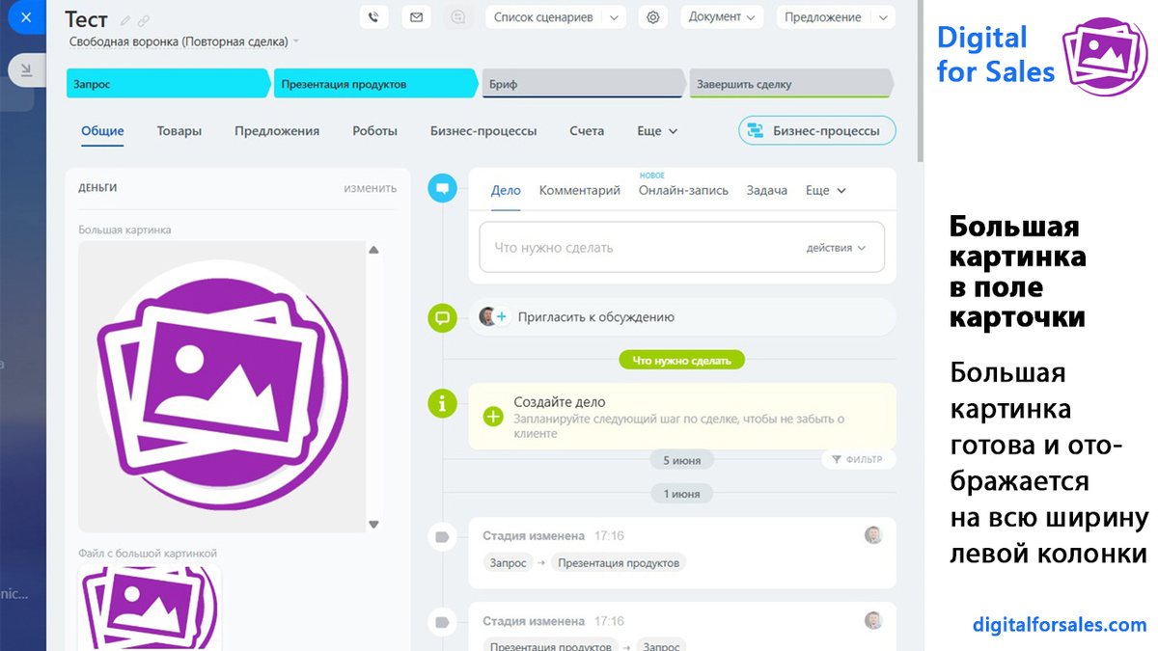The width and height of the screenshot is (1158, 651).
Task: Set deal stage to Презентация продуктов
Action: (375, 84)
